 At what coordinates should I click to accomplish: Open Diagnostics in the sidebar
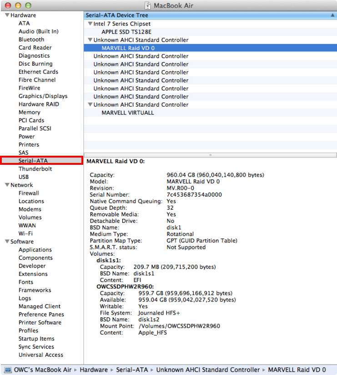tap(34, 56)
